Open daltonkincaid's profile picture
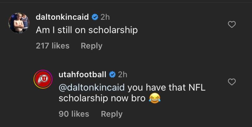The height and width of the screenshot is (127, 252). tap(19, 23)
